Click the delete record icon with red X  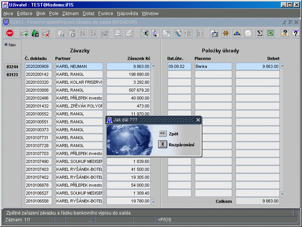click(x=46, y=33)
